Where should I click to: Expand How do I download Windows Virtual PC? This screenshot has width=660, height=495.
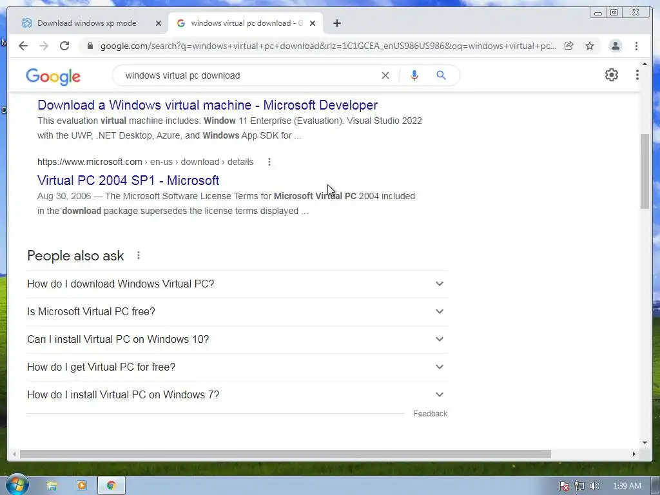[237, 284]
